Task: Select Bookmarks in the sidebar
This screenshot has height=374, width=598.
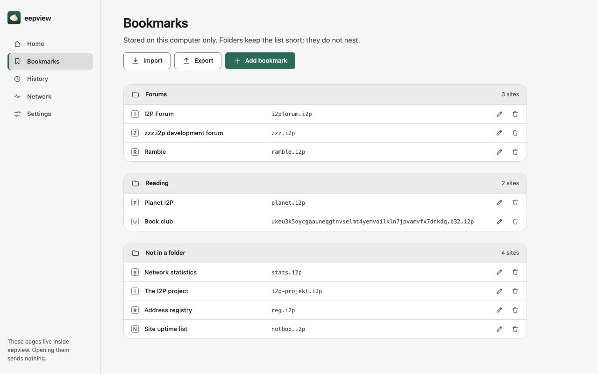Action: [x=50, y=61]
